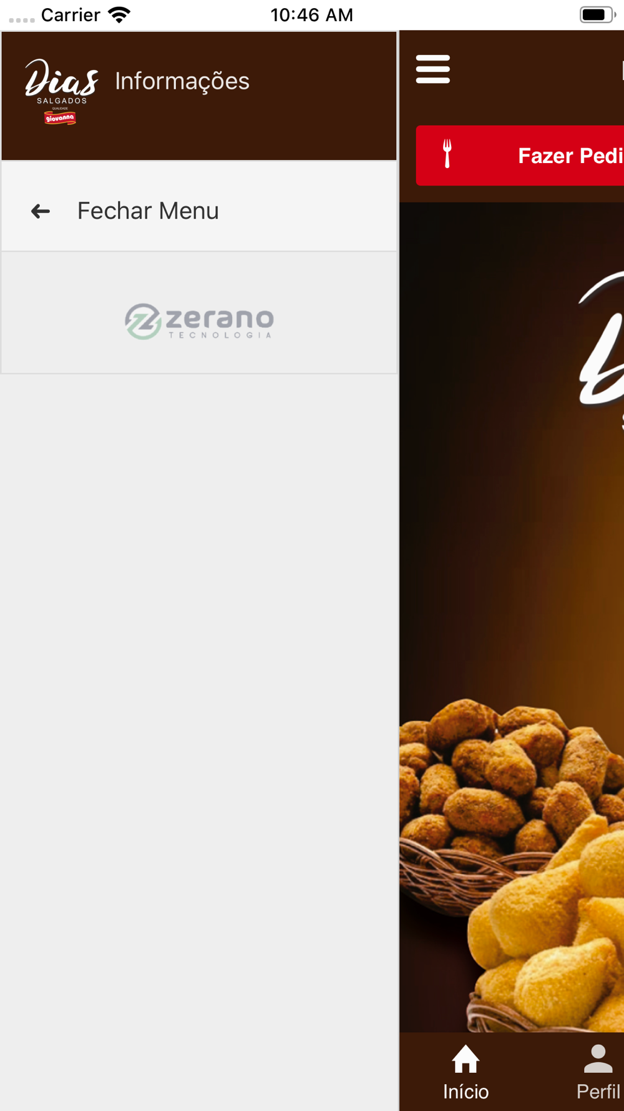This screenshot has width=624, height=1111.
Task: Open the Zerano Tecnologia logo link
Action: point(199,321)
